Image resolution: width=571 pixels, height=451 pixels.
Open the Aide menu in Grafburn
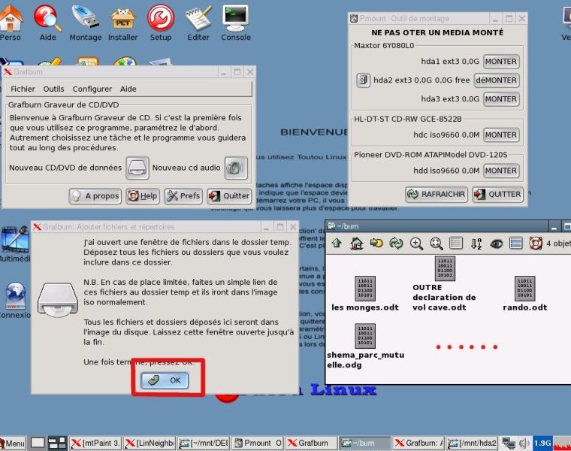point(128,89)
